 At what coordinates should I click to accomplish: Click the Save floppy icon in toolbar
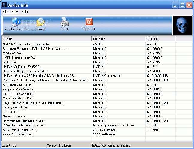[x=40, y=22]
